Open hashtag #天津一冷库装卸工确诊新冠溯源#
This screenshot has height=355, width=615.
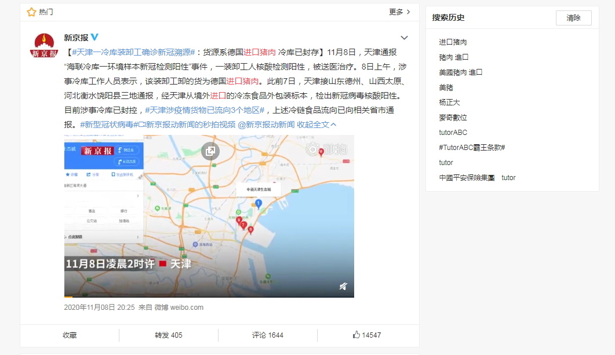tap(133, 52)
